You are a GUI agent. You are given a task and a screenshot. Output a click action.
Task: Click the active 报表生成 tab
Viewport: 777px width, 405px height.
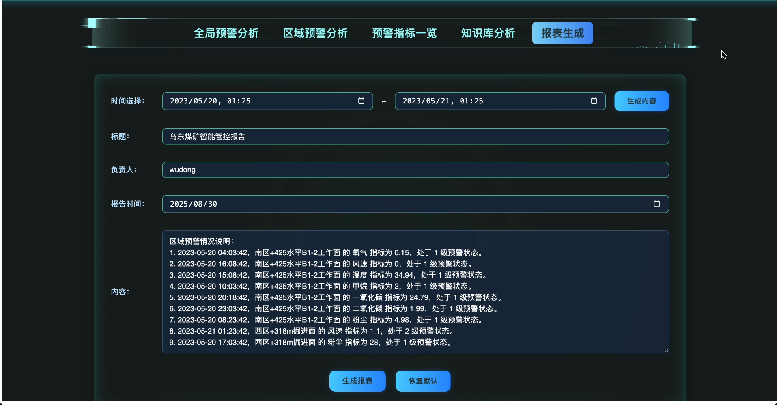point(562,33)
